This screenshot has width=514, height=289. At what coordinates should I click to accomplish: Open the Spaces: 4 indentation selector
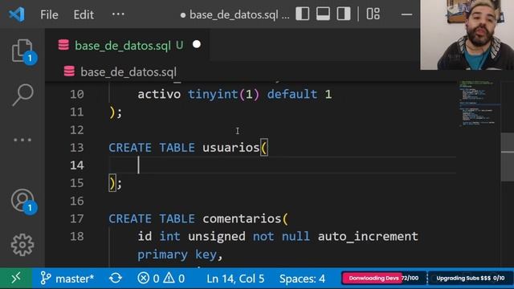[302, 279]
